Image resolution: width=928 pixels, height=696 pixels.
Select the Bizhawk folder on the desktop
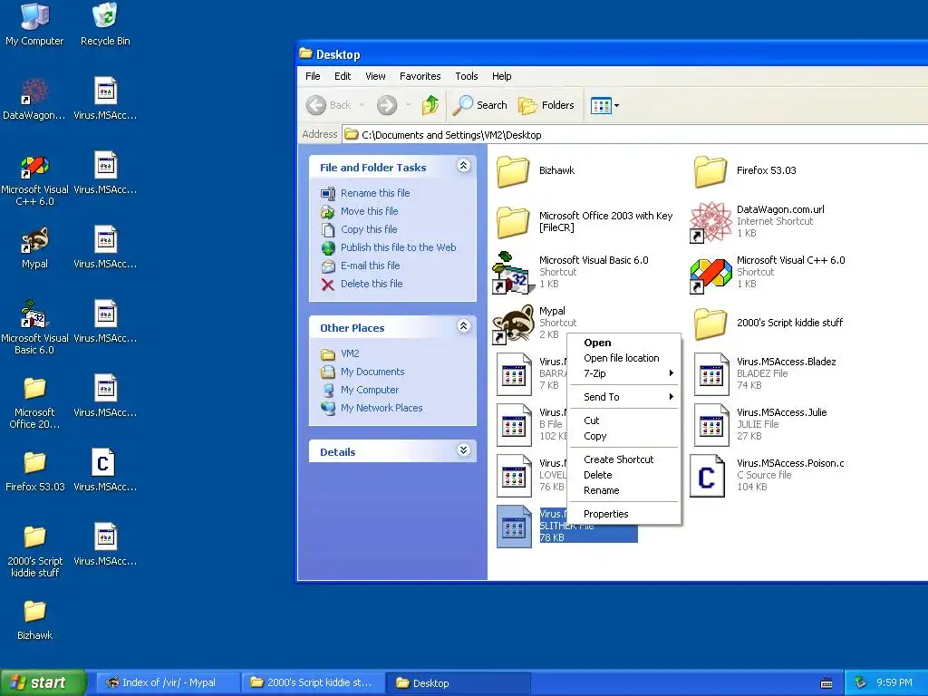(x=34, y=619)
